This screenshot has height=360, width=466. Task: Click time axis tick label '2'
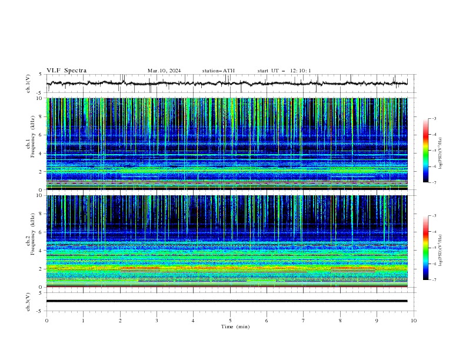click(x=120, y=321)
